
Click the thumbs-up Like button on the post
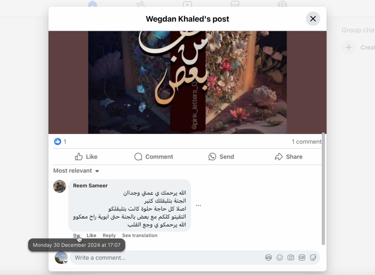(x=86, y=157)
